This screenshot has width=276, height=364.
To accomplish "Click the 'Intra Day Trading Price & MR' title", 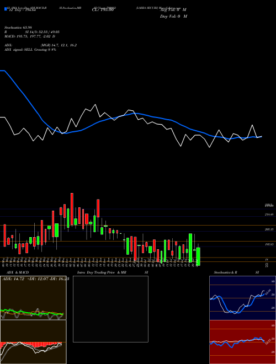I will tap(102, 272).
